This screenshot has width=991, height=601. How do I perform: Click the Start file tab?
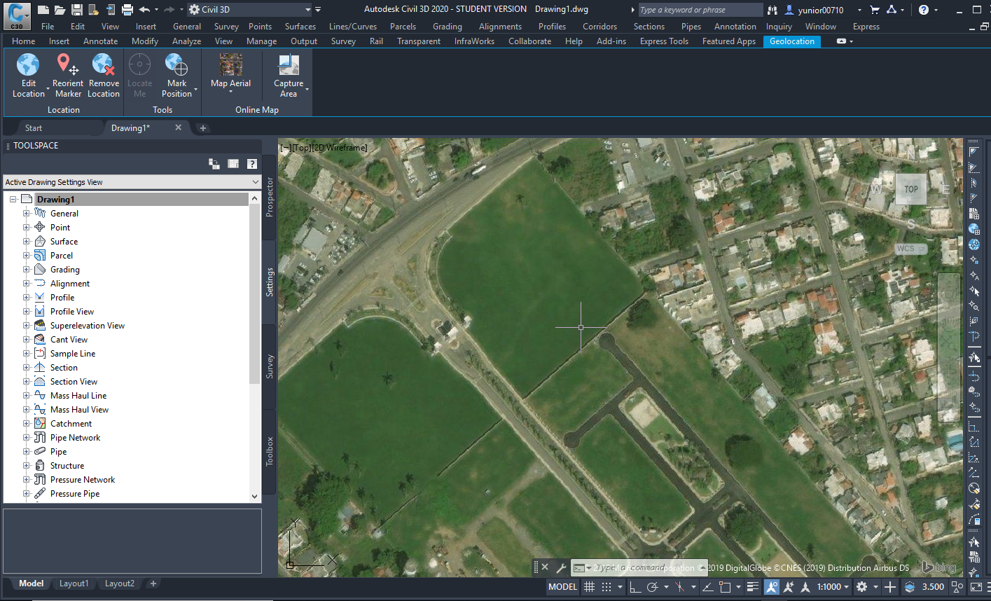point(34,128)
